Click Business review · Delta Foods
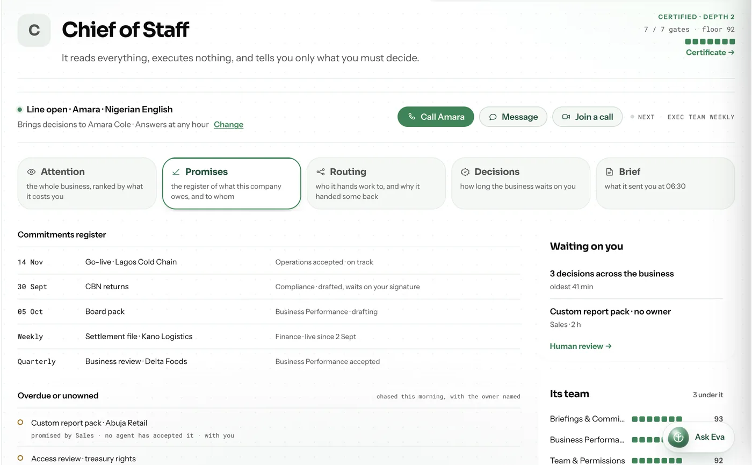 [136, 361]
